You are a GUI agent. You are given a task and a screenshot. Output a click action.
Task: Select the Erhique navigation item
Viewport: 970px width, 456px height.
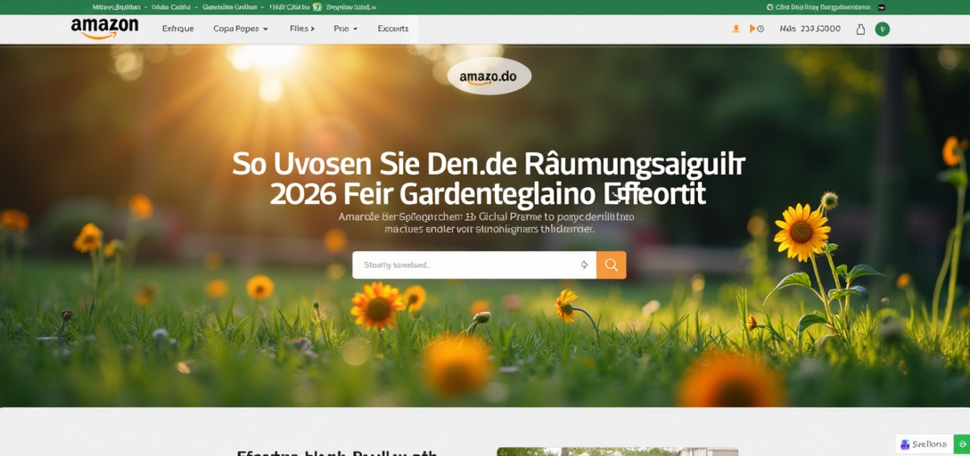tap(177, 28)
